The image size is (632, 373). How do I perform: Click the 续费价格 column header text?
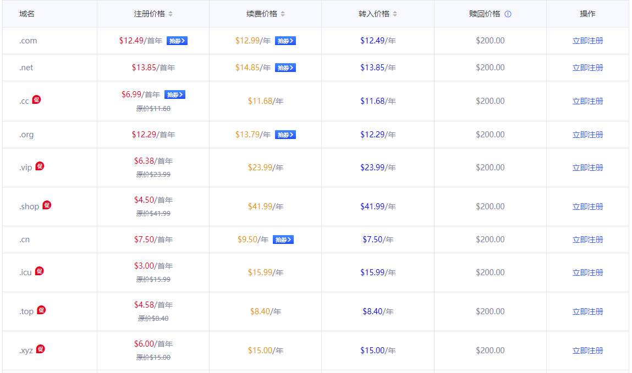(262, 14)
